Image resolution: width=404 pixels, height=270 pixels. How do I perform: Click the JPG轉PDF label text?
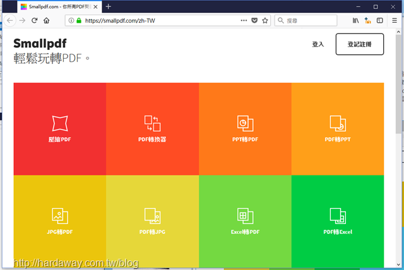[x=60, y=232]
